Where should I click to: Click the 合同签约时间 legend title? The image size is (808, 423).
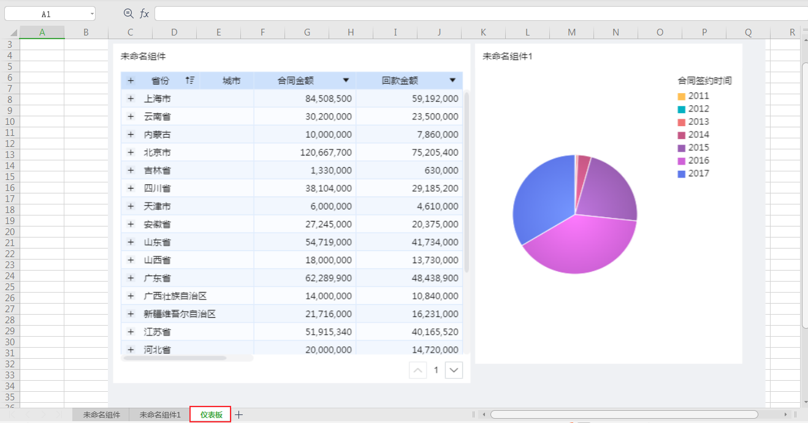point(704,80)
